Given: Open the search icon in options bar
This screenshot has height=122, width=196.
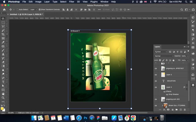Looking at the screenshot, I should pos(182,9).
